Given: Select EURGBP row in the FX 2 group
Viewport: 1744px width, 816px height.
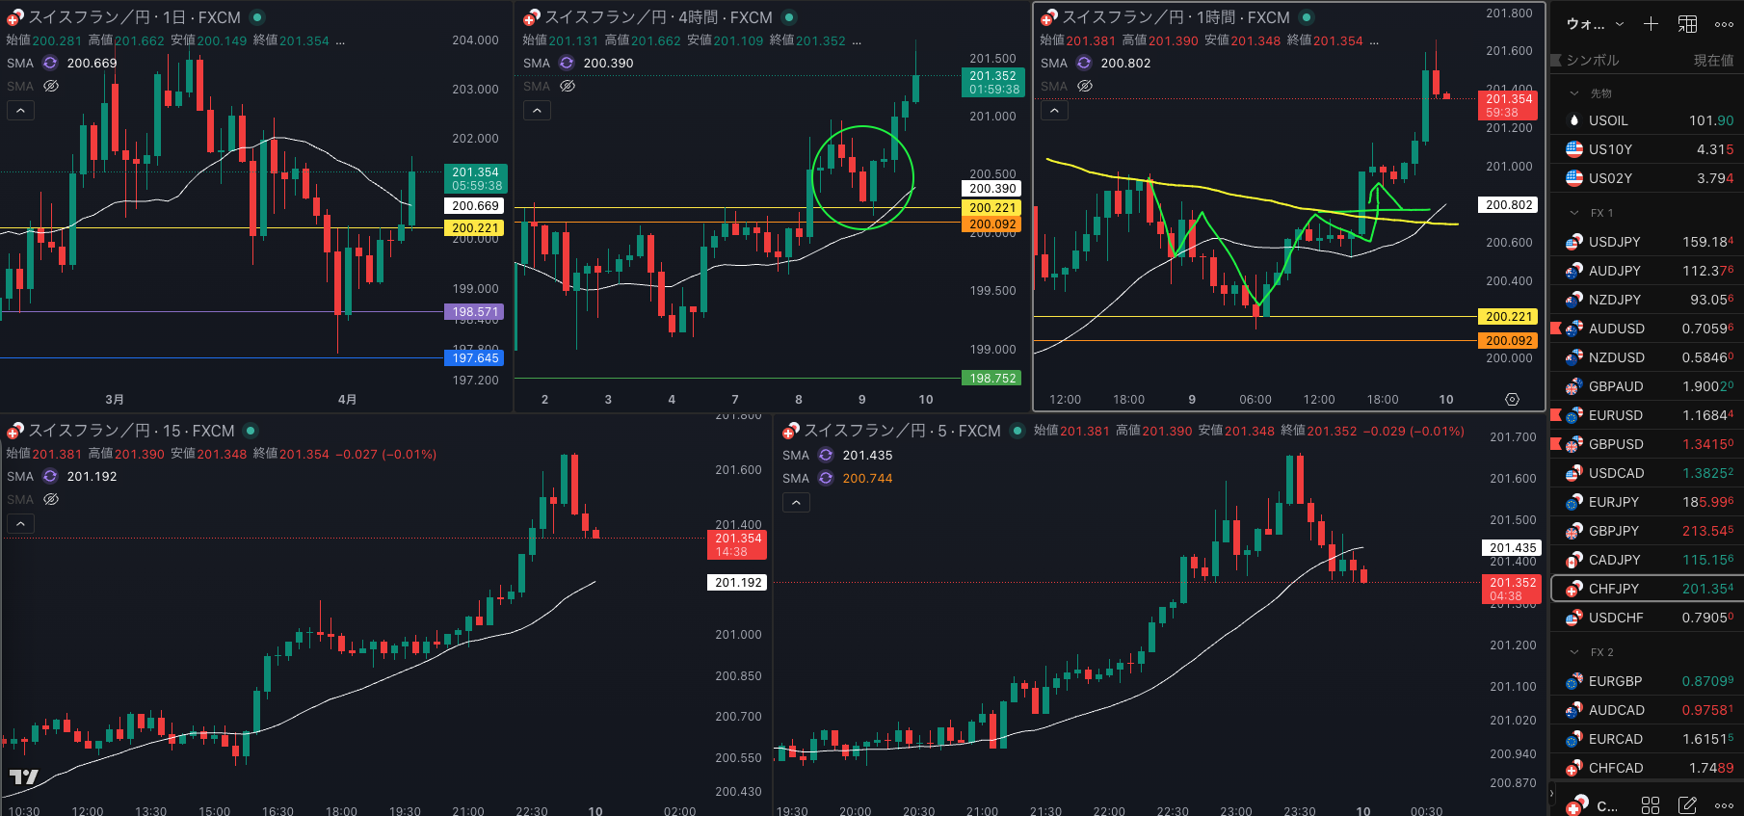Looking at the screenshot, I should 1615,681.
